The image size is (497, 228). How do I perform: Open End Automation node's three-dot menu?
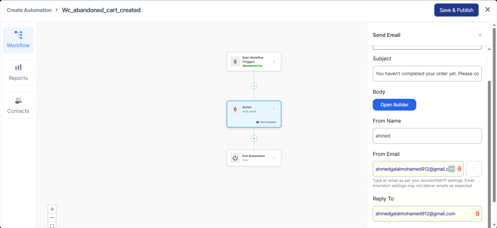click(274, 158)
